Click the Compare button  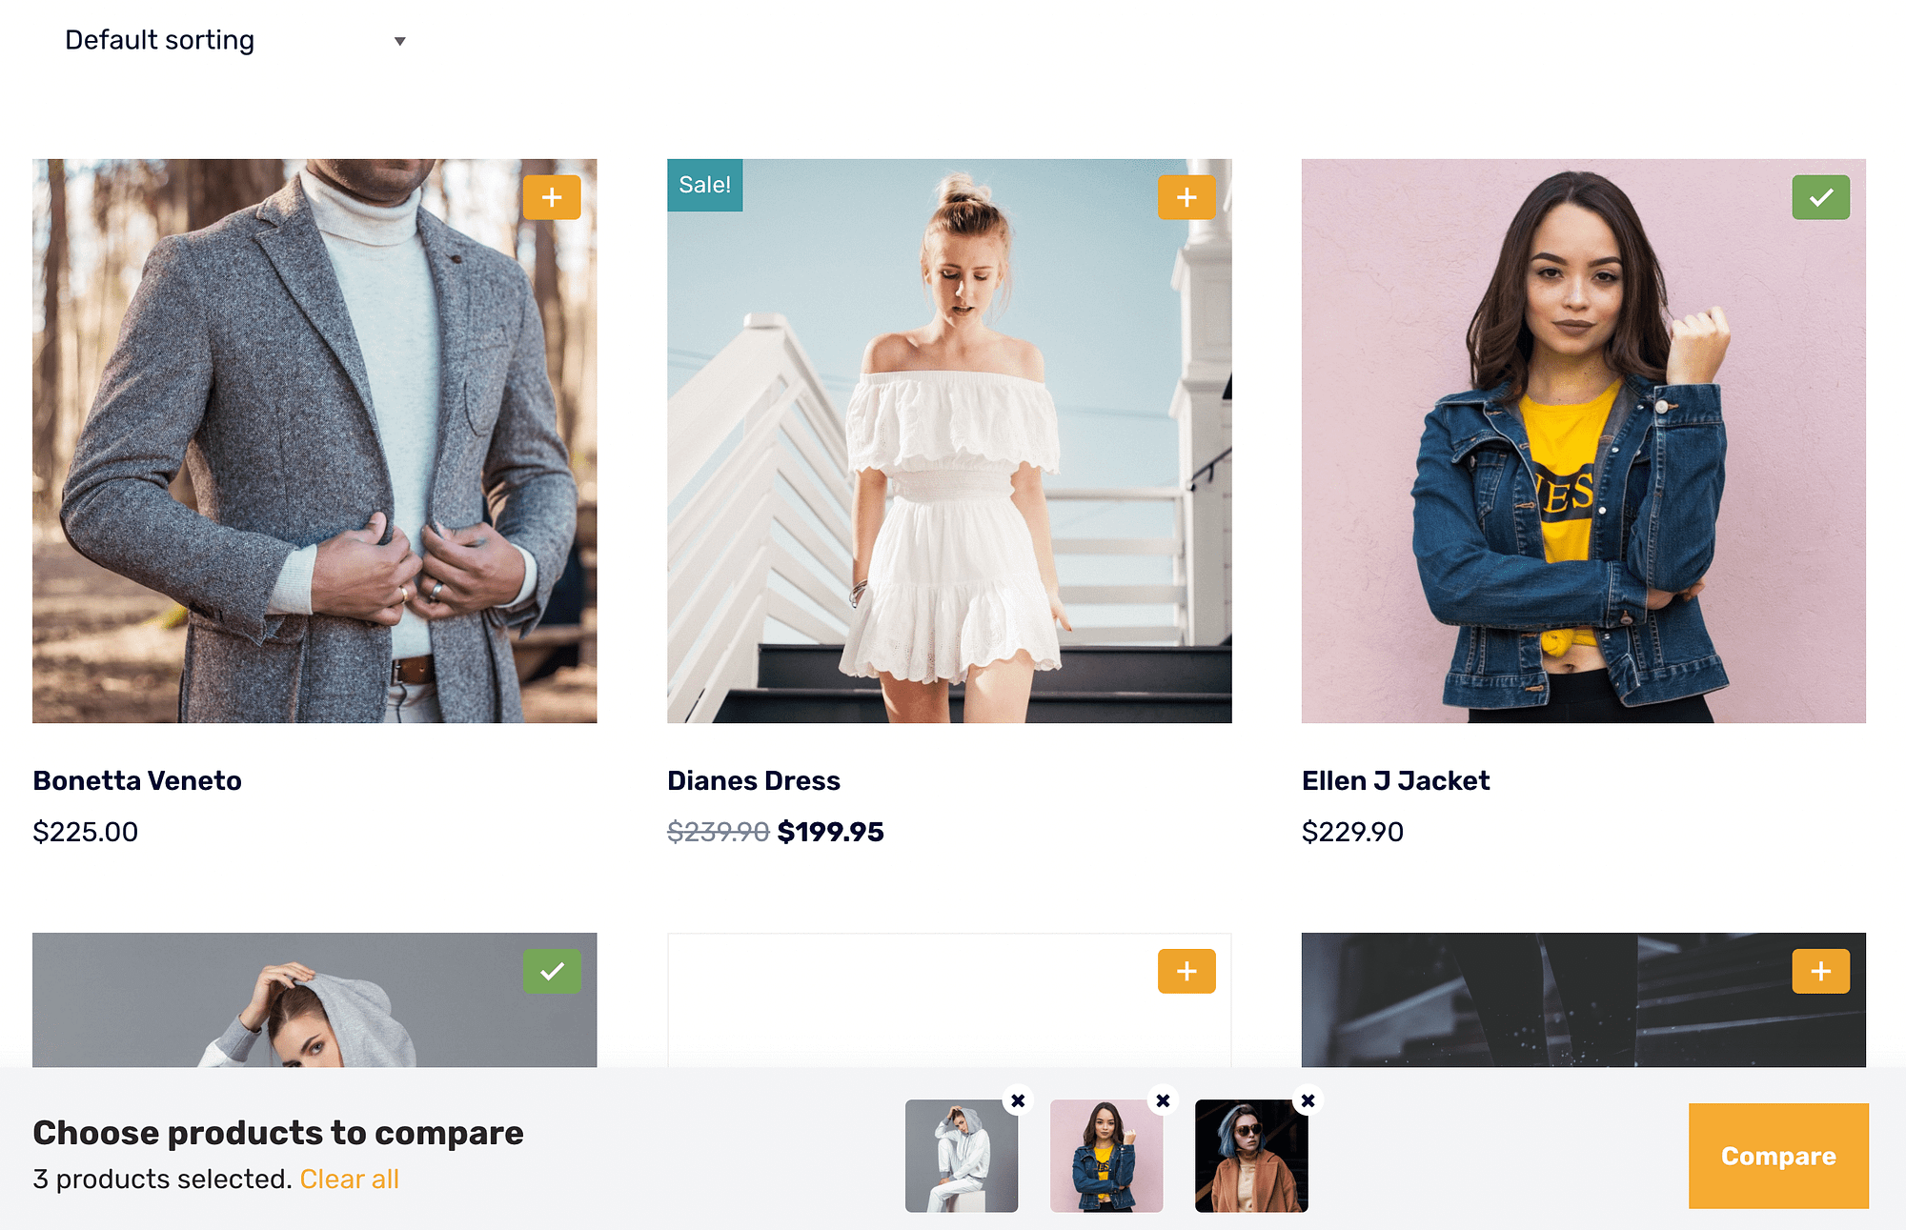pyautogui.click(x=1778, y=1156)
